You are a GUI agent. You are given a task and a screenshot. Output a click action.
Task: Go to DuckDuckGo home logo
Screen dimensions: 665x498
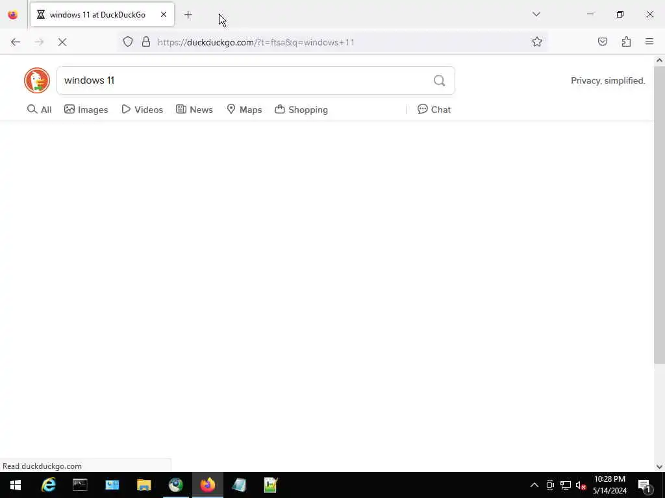click(x=37, y=80)
